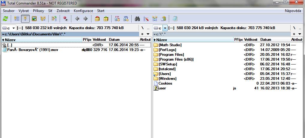Open the Zobrazit menu
This screenshot has width=305, height=138.
[63, 11]
